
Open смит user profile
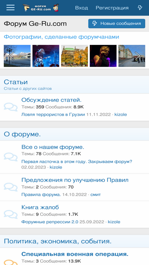[x=95, y=195]
